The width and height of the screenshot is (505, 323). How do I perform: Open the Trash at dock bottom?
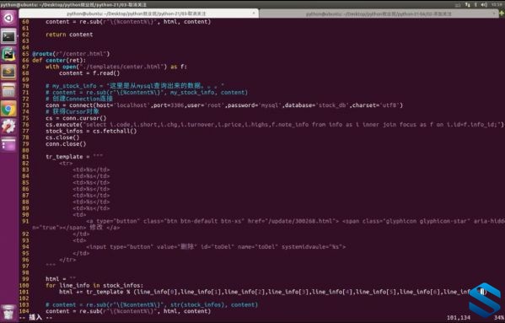[8, 312]
